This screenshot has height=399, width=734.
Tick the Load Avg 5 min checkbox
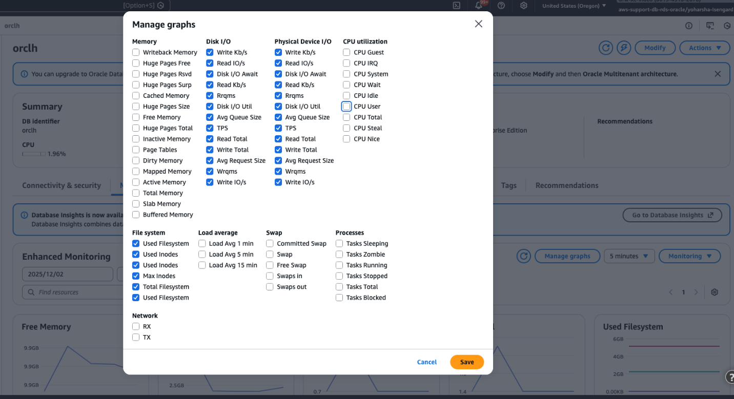pyautogui.click(x=202, y=255)
